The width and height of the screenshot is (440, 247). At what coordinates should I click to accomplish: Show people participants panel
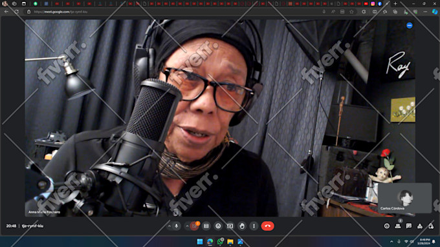[x=398, y=226]
